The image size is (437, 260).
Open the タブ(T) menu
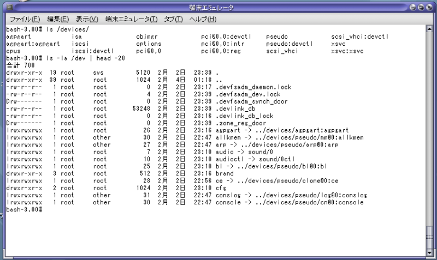point(173,19)
